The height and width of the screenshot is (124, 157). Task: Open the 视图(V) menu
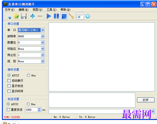tap(37, 10)
